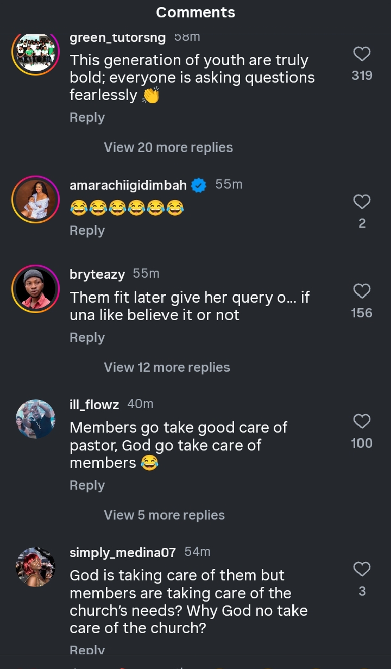
Task: Open amarachiigidimbah's profile picture
Action: [x=35, y=199]
